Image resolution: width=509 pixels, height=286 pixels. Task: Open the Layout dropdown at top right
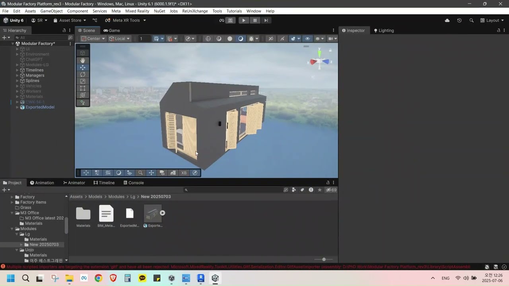click(x=492, y=20)
